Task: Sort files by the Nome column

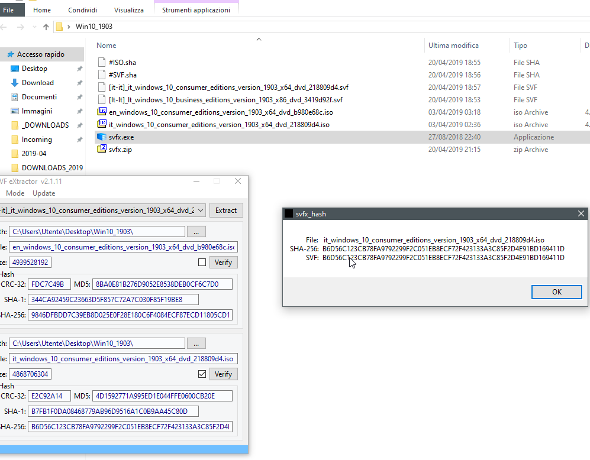Action: 107,46
